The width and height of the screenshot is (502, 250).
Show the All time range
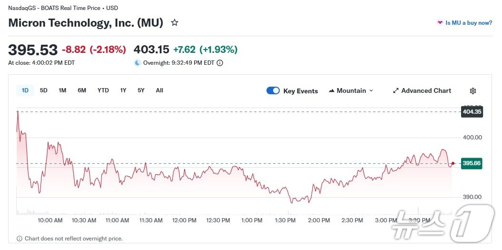click(x=159, y=90)
